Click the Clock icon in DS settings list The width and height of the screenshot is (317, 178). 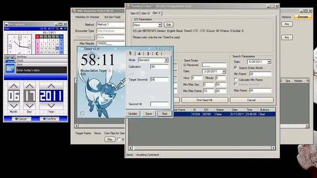click(10, 61)
